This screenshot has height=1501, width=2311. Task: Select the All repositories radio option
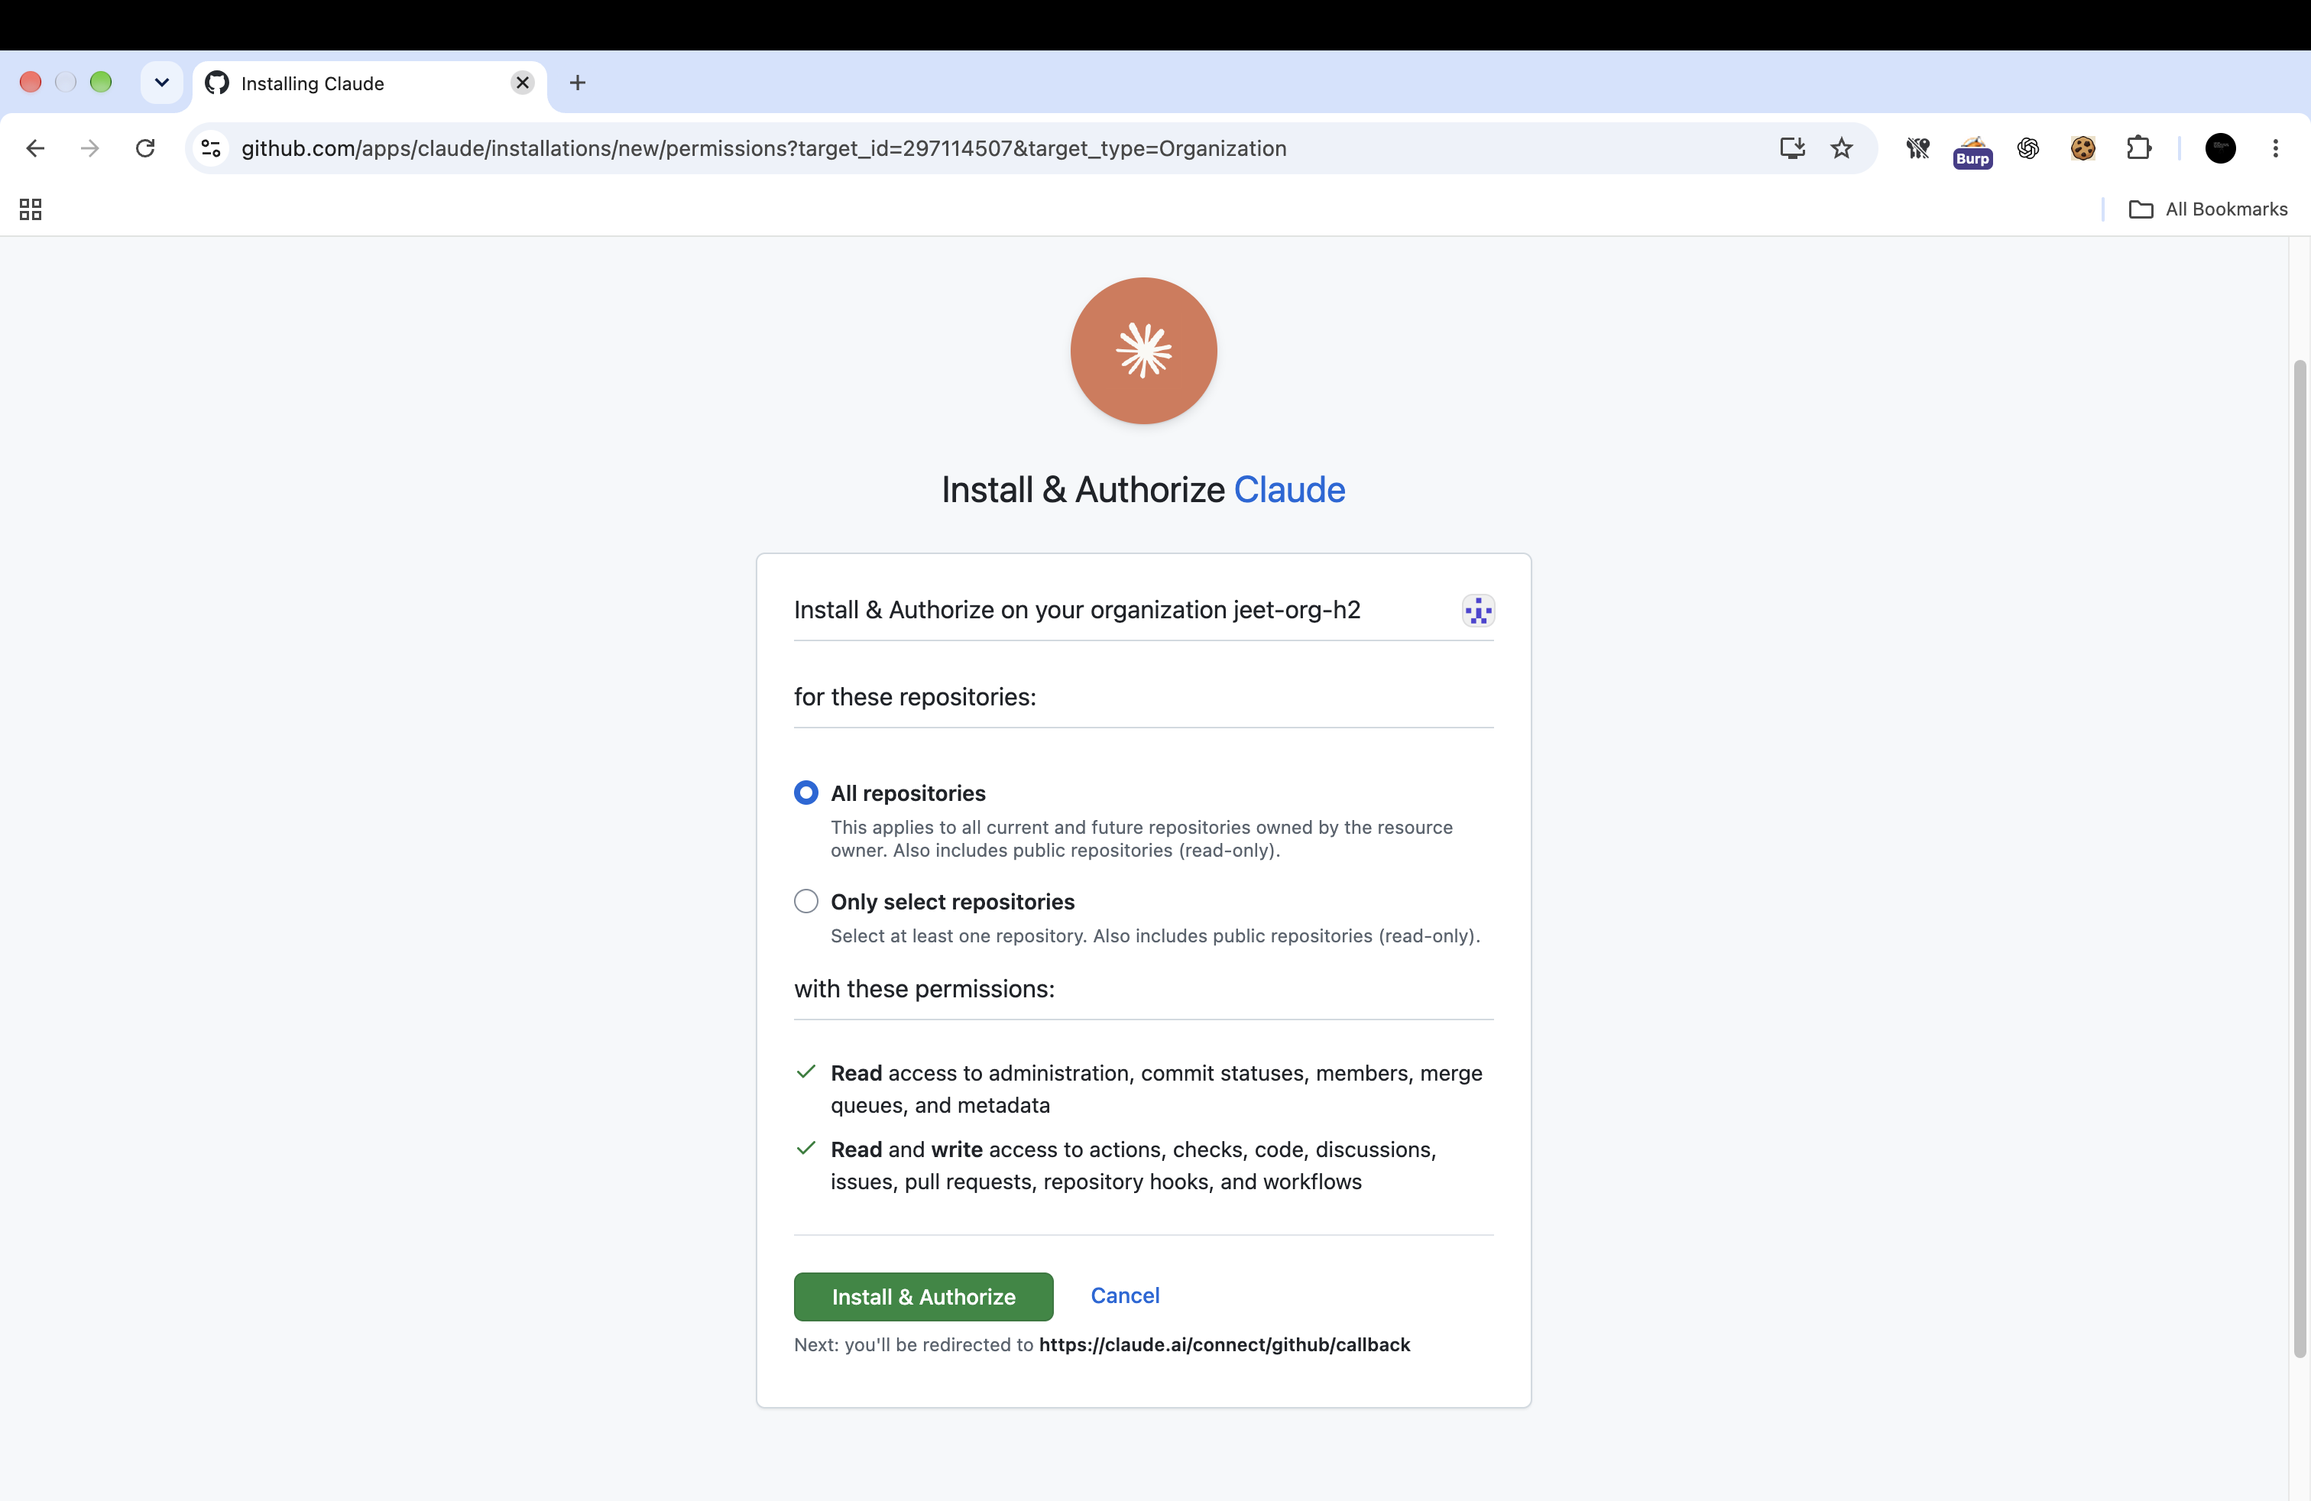[806, 793]
